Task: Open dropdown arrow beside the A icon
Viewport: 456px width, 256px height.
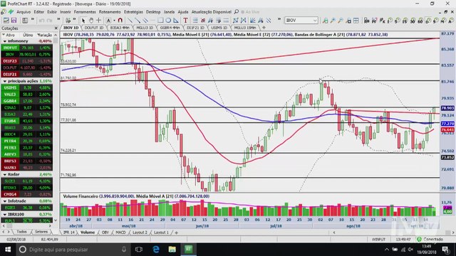Action: pos(114,21)
